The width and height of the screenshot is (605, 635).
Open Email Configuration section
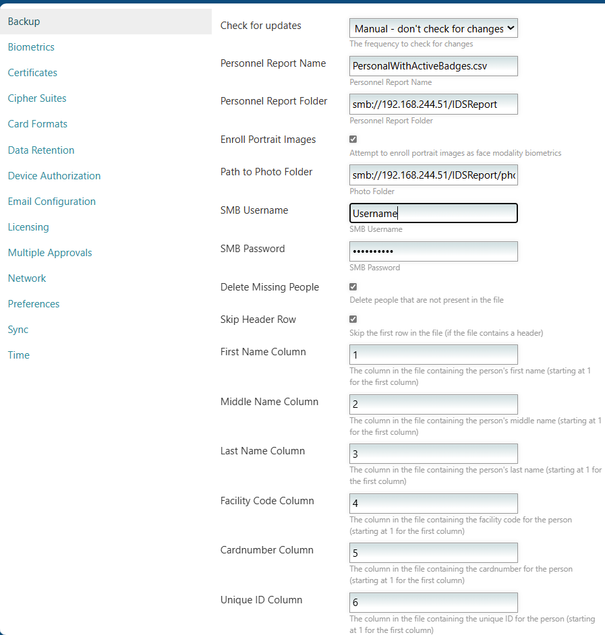tap(52, 202)
